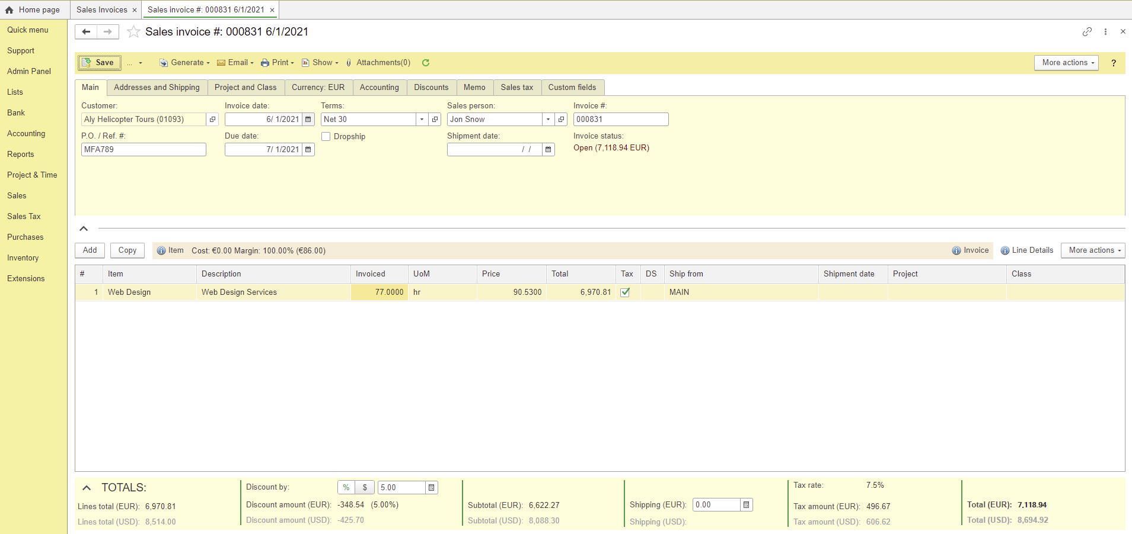Expand the Terms dropdown list
The image size is (1132, 534).
[422, 120]
